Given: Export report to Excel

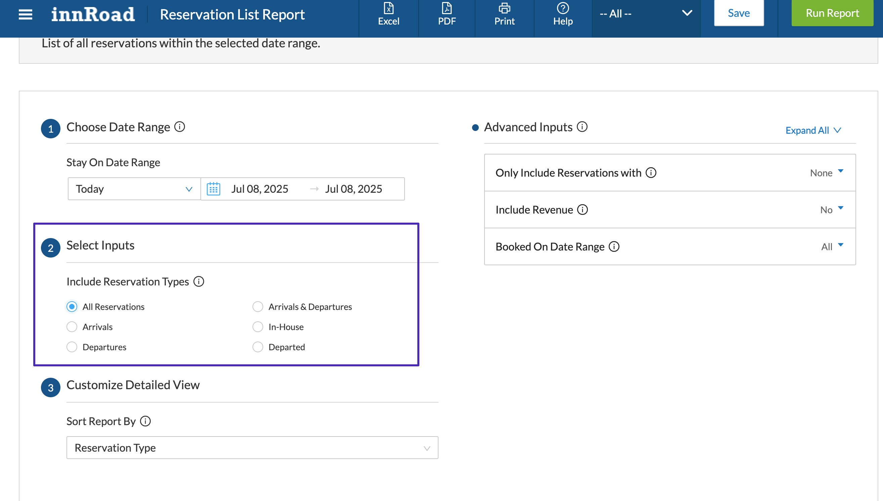Looking at the screenshot, I should [388, 14].
